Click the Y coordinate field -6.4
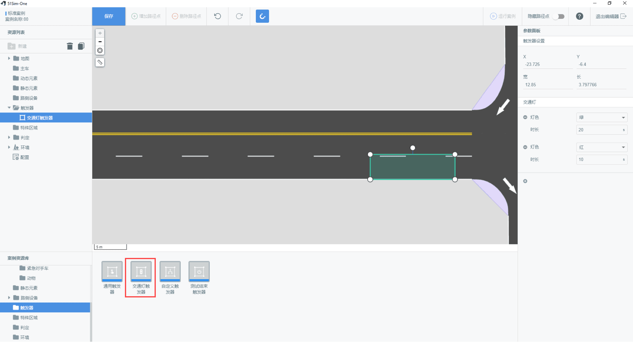 pyautogui.click(x=602, y=64)
